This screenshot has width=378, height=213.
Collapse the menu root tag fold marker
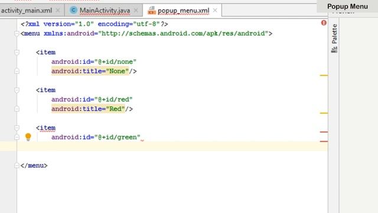[x=17, y=34]
